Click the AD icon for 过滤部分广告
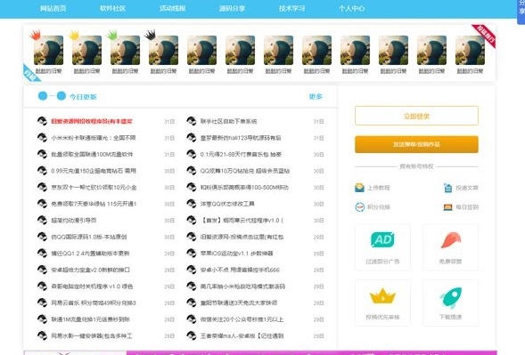 click(382, 239)
